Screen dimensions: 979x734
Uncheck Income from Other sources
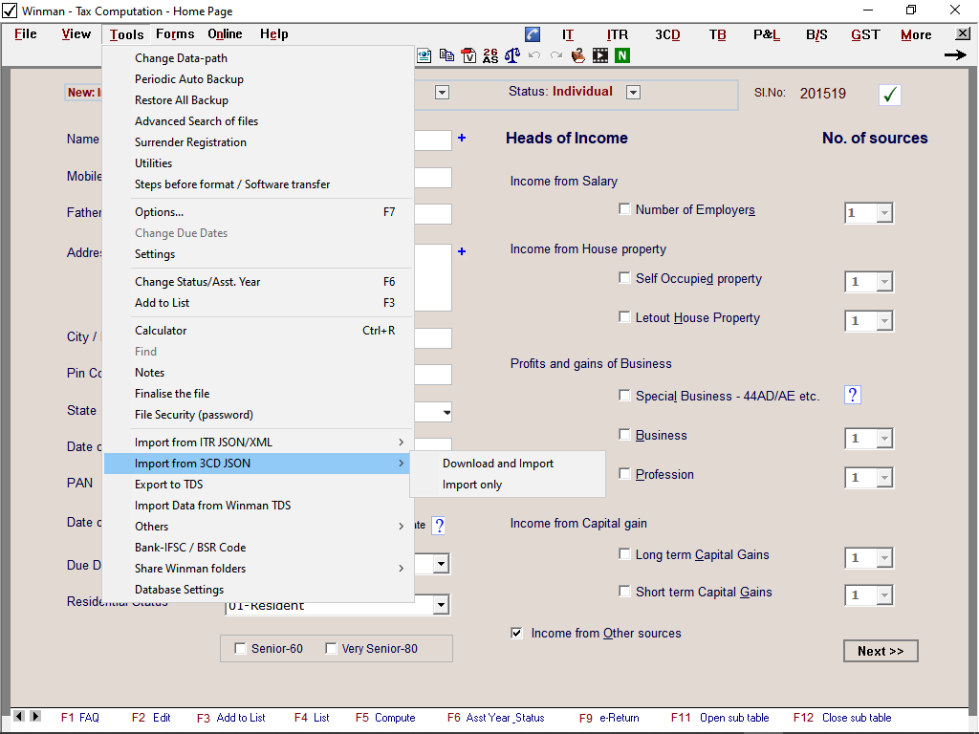pos(517,633)
